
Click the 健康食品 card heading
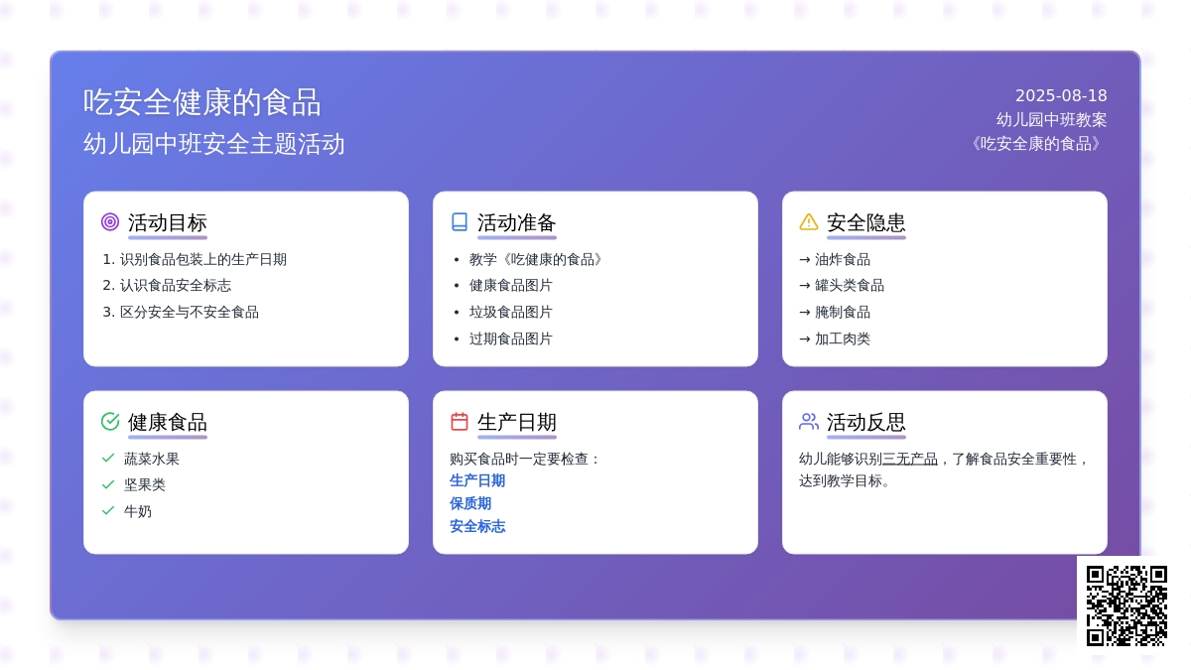pyautogui.click(x=168, y=423)
